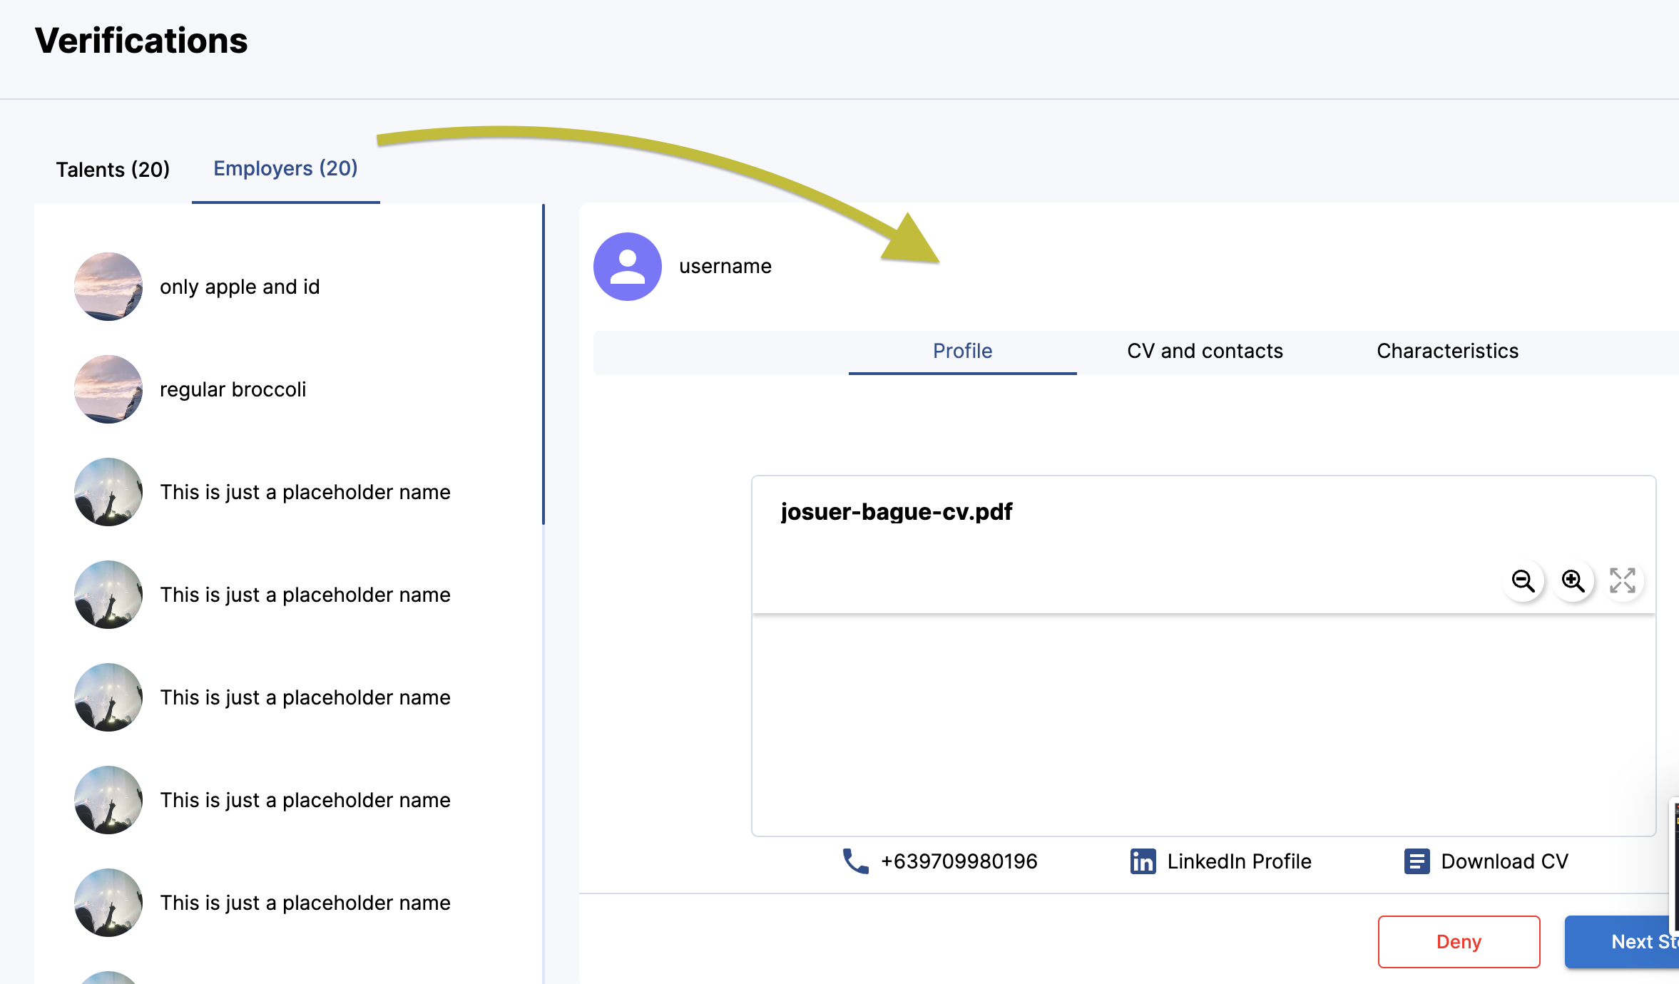Image resolution: width=1679 pixels, height=984 pixels.
Task: Click the Deny button
Action: (x=1458, y=941)
